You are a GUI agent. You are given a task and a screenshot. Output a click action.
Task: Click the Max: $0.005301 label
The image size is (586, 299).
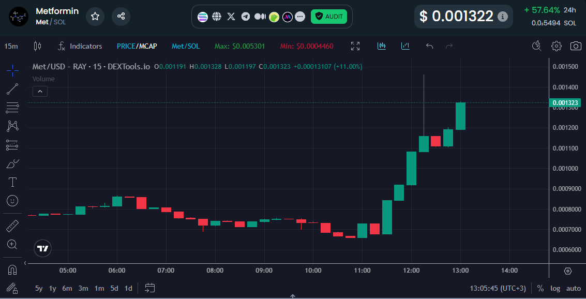coord(239,47)
